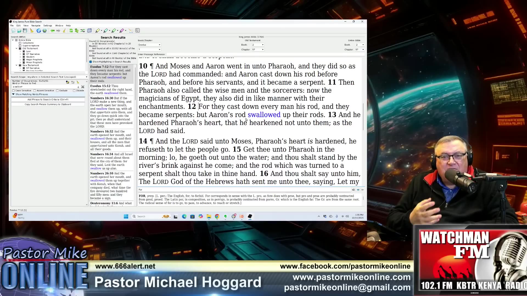Open the Settings menu
Screen dimensions: 527x296
click(x=47, y=25)
